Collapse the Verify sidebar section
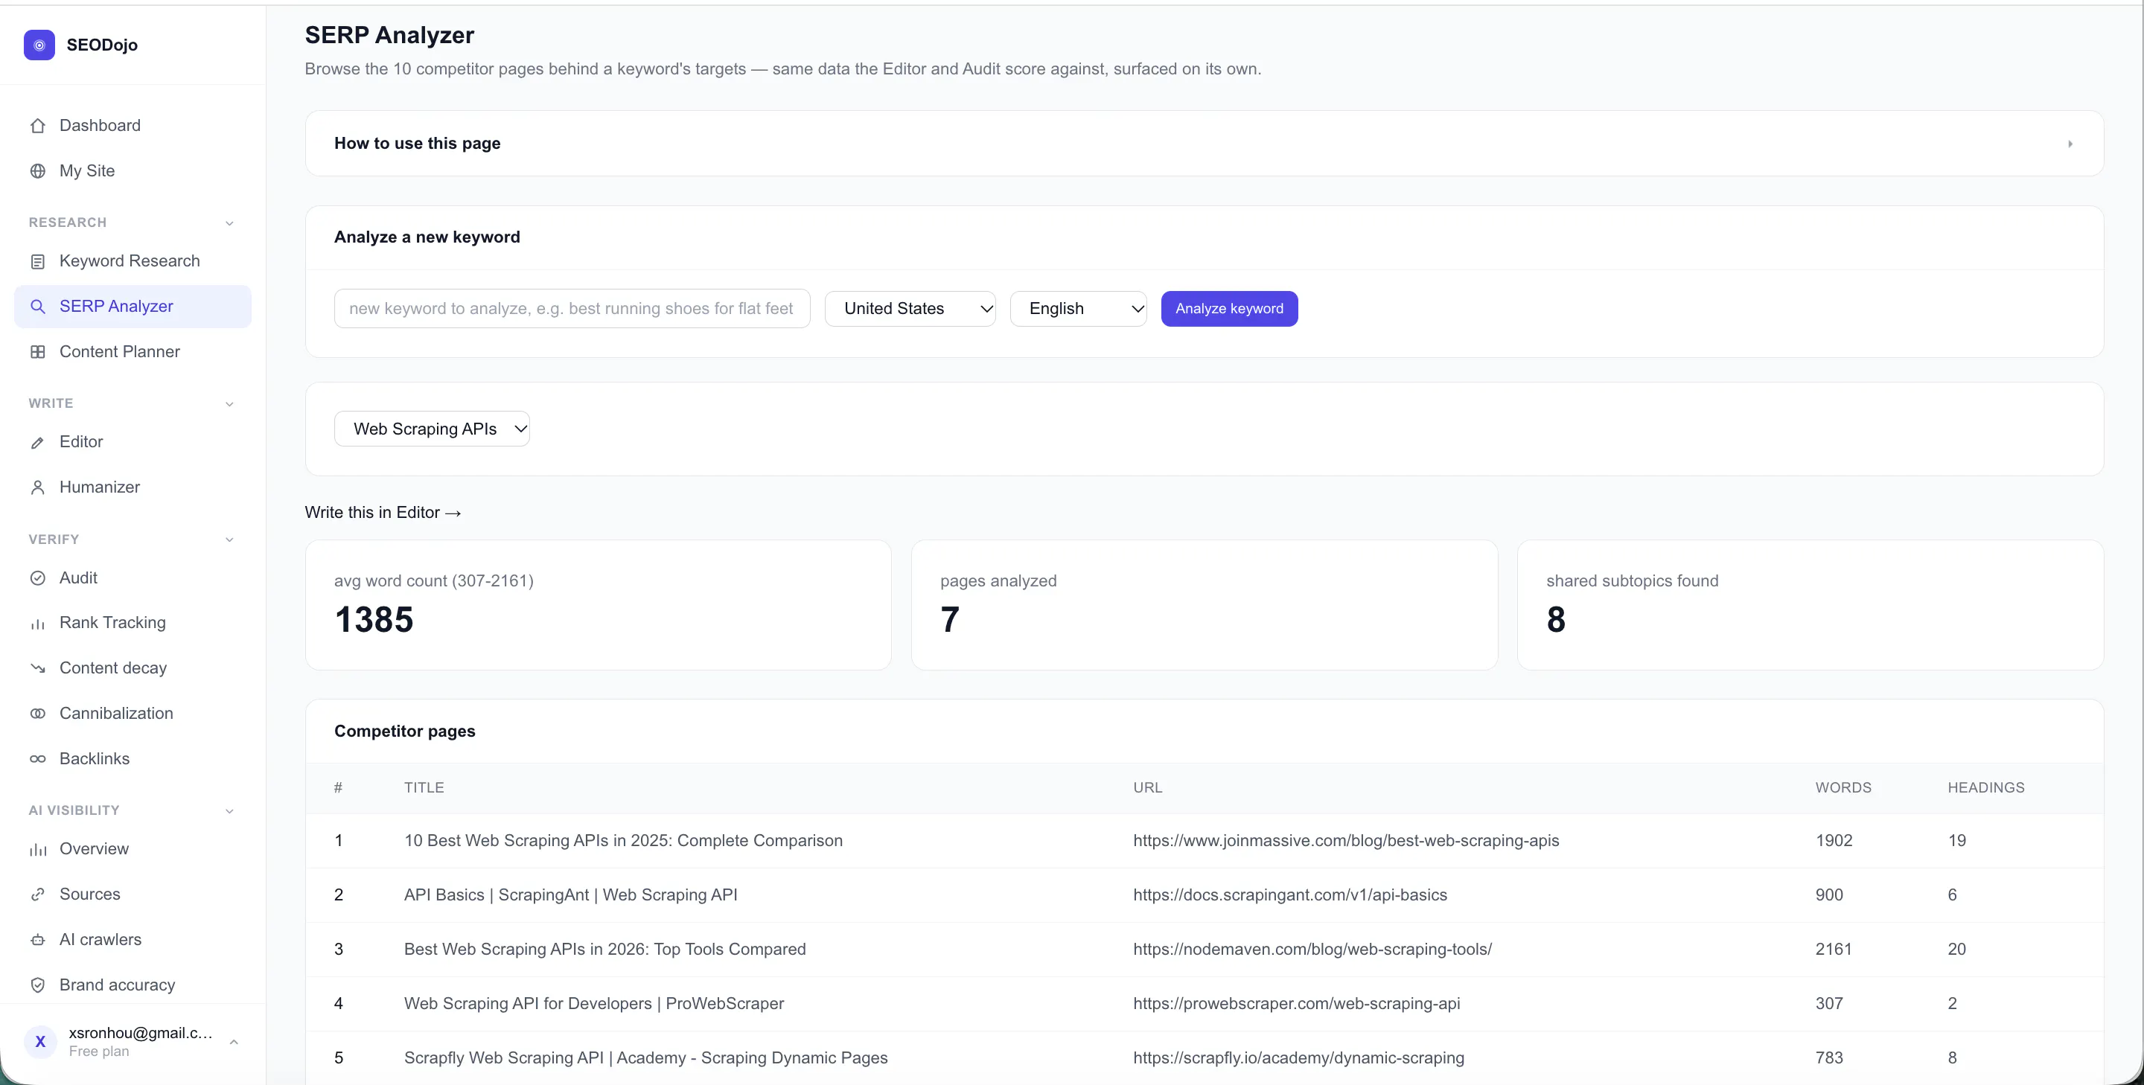The image size is (2144, 1085). point(230,540)
